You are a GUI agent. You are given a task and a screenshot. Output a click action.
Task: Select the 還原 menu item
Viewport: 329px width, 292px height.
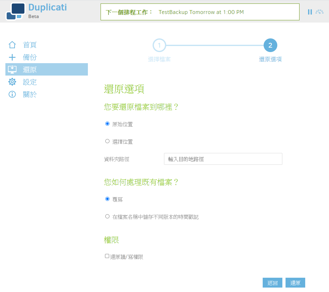(x=47, y=70)
